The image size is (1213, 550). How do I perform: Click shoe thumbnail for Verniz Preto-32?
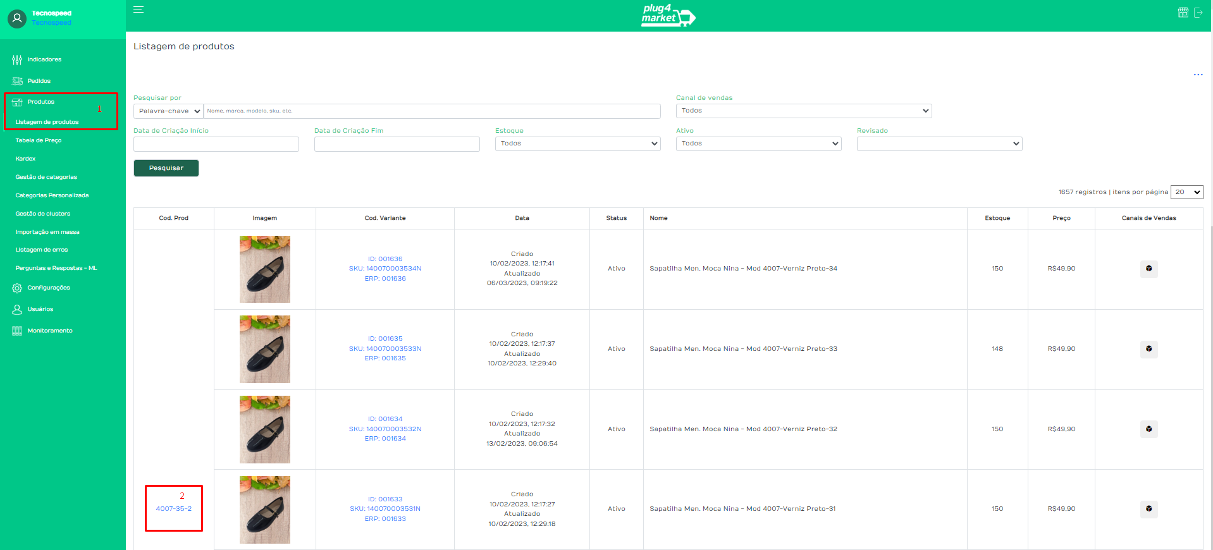pyautogui.click(x=265, y=429)
